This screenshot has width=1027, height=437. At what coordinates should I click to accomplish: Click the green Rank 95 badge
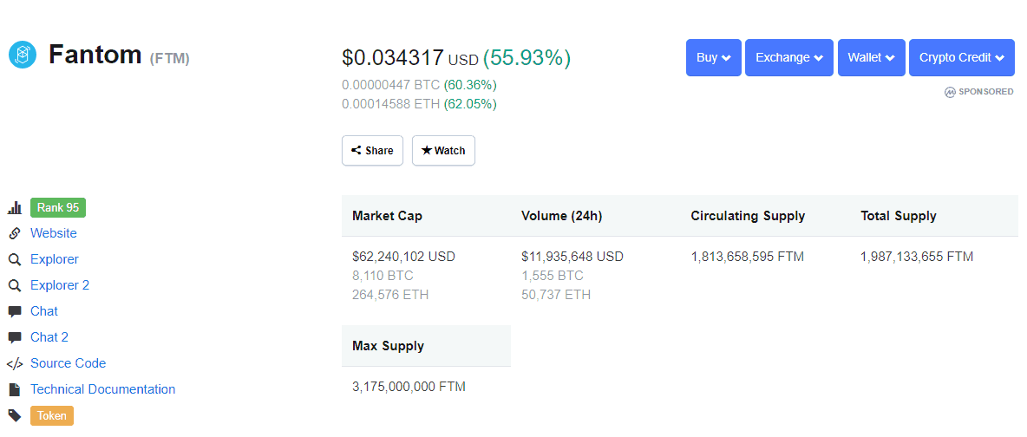pyautogui.click(x=58, y=208)
